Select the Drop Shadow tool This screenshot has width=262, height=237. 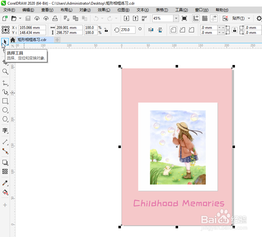[5, 162]
